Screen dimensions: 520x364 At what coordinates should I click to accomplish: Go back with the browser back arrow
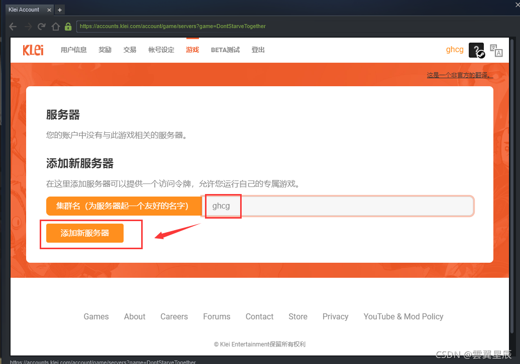pos(13,27)
